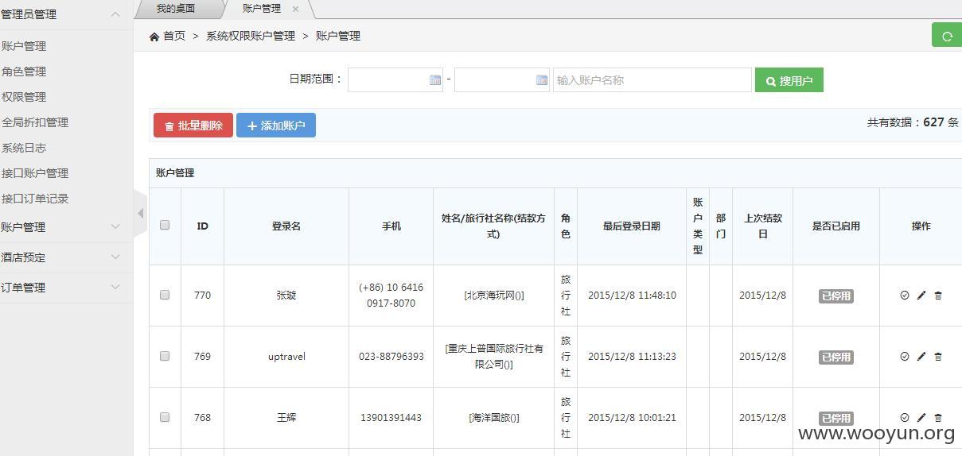This screenshot has width=962, height=456.
Task: Click the ID column header
Action: pos(203,226)
